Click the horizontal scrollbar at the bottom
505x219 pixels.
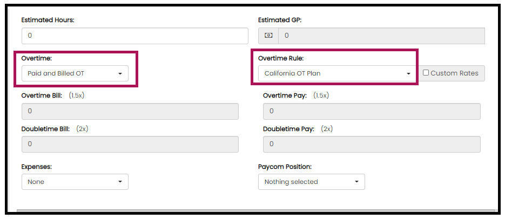pos(255,211)
